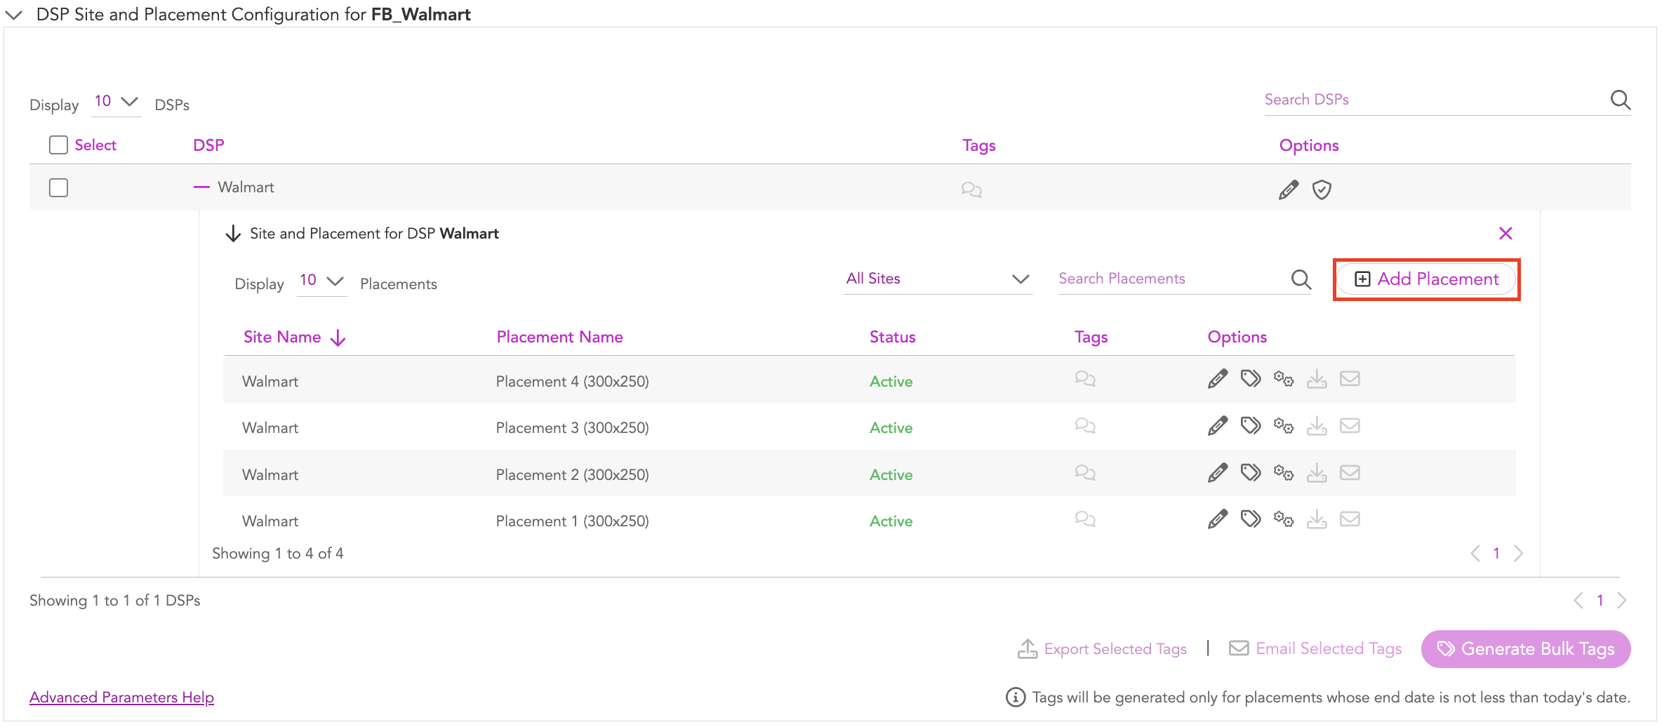This screenshot has height=727, width=1662.
Task: Select page 1 in placements pagination
Action: click(x=1496, y=554)
